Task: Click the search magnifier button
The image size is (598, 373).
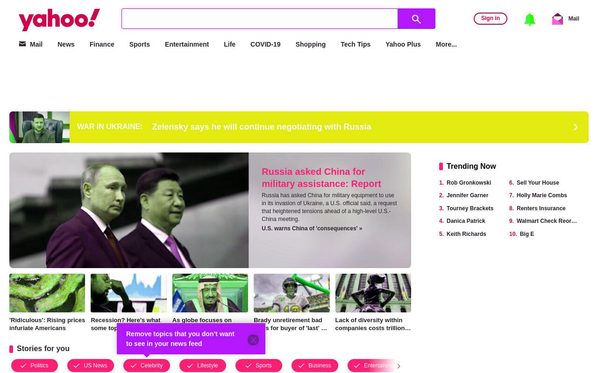Action: click(416, 19)
